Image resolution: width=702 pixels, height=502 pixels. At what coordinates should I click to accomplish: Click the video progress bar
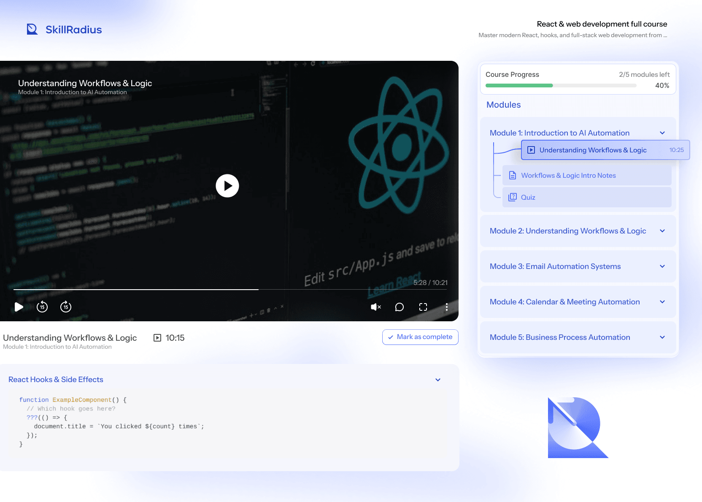(x=230, y=290)
